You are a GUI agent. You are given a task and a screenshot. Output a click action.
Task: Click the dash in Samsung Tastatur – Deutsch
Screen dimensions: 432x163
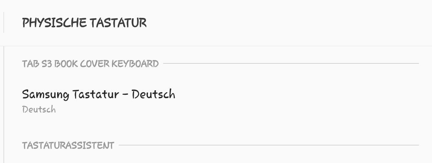click(x=125, y=95)
